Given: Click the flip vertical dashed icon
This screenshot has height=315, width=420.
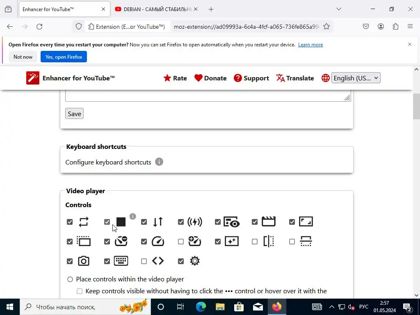Looking at the screenshot, I should click(306, 241).
